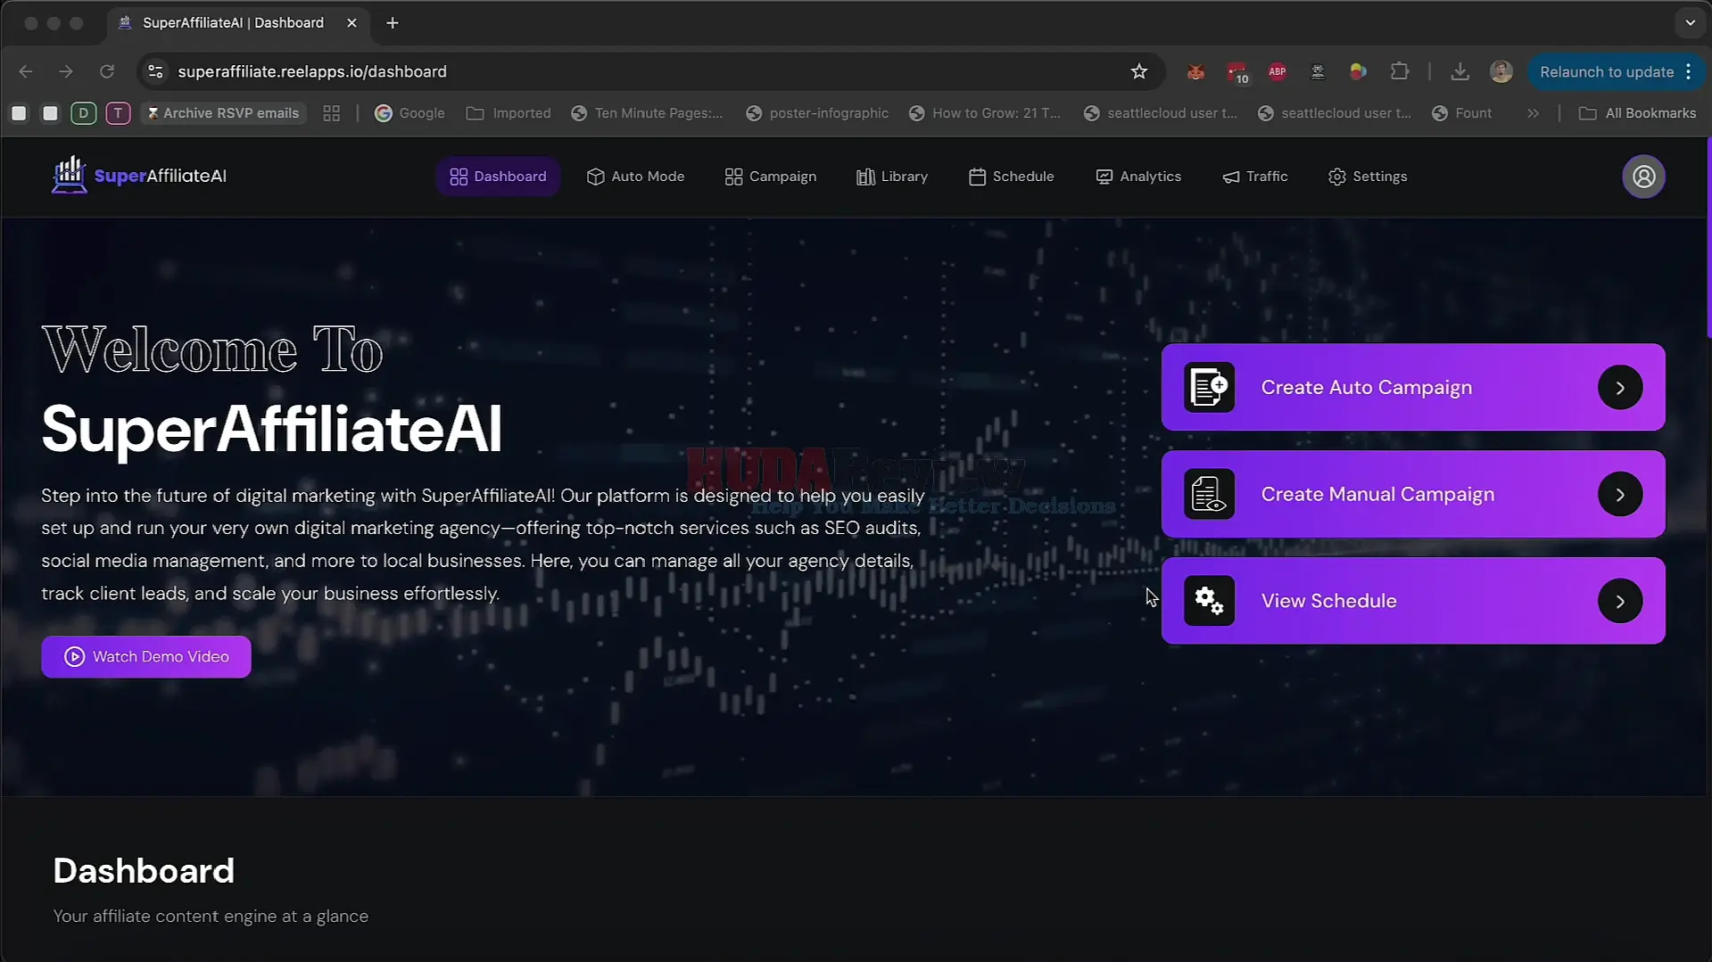Click the View Schedule button
1712x962 pixels.
pos(1413,601)
